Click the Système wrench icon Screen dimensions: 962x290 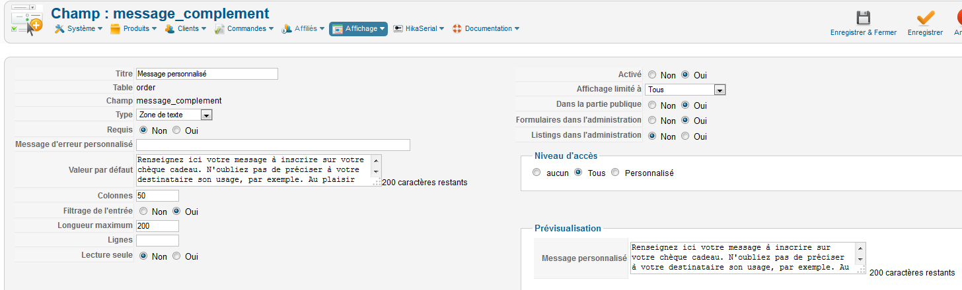click(x=59, y=29)
